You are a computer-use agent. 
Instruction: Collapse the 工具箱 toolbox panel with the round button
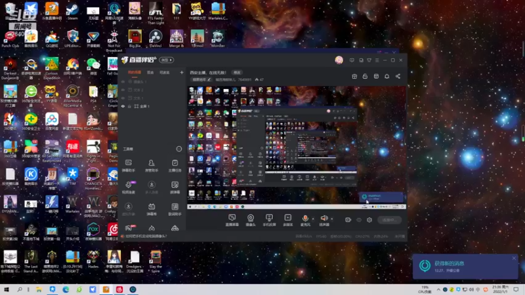pyautogui.click(x=178, y=149)
